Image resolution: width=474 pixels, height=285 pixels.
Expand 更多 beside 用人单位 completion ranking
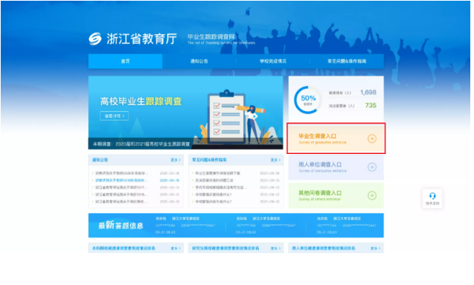375,248
